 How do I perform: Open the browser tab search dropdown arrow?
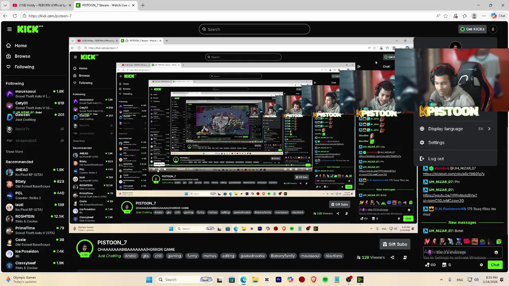click(x=5, y=5)
